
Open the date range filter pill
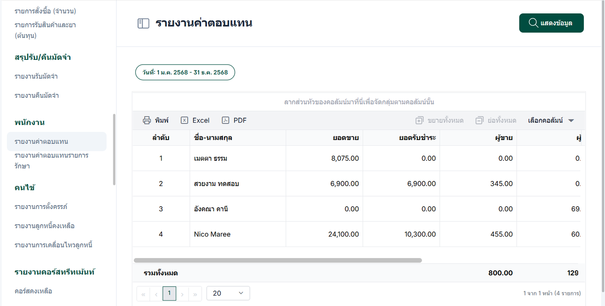click(x=185, y=72)
